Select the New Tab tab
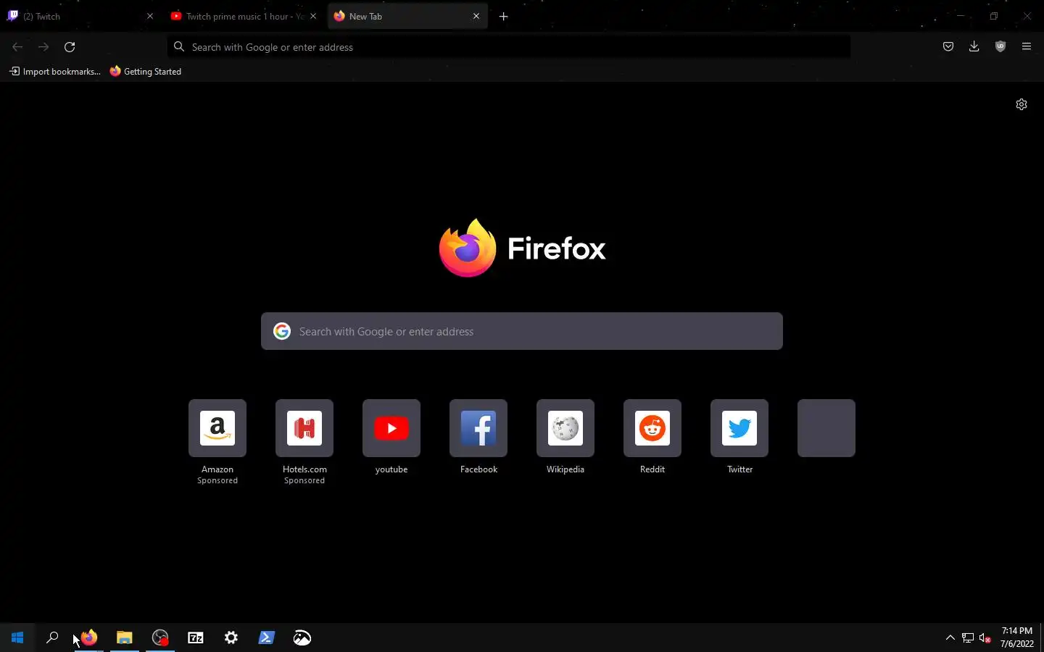 click(x=408, y=16)
